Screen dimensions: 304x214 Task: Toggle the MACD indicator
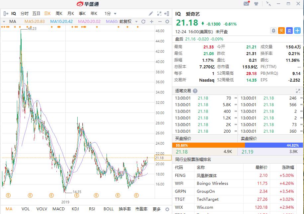58,209
